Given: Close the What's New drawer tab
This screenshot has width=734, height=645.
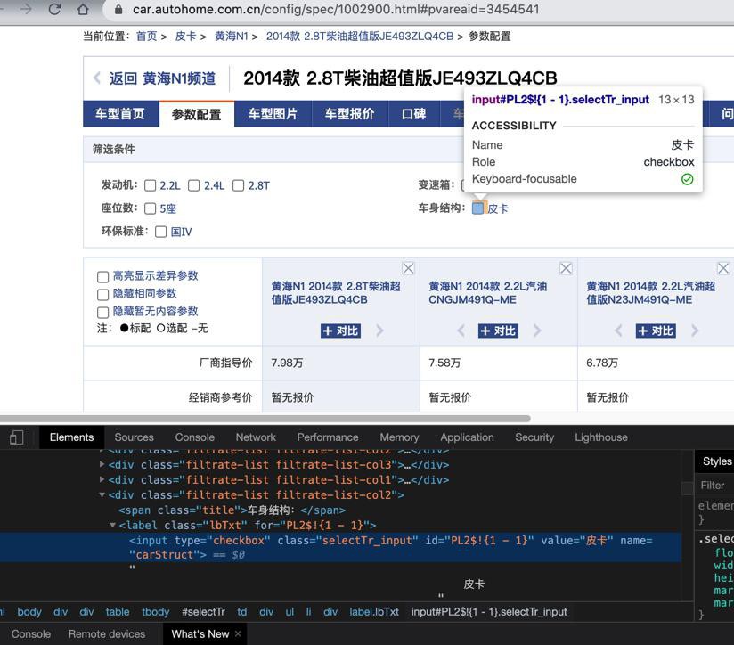Looking at the screenshot, I should [238, 633].
